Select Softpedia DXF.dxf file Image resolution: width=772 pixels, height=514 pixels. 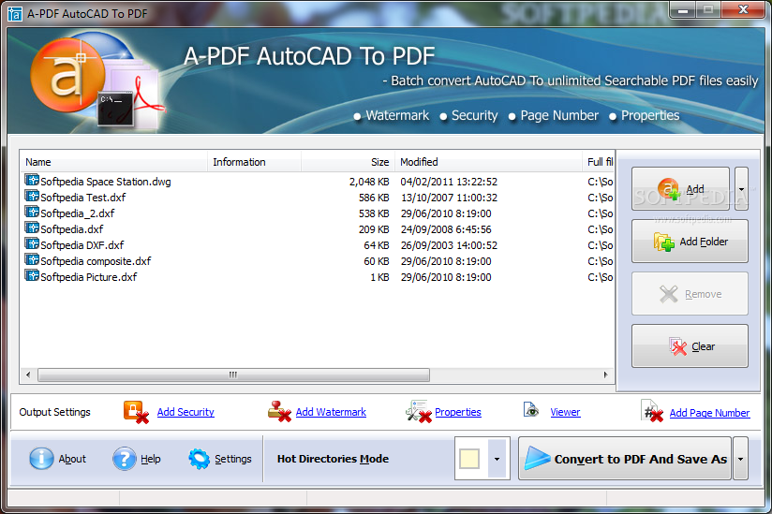coord(82,245)
